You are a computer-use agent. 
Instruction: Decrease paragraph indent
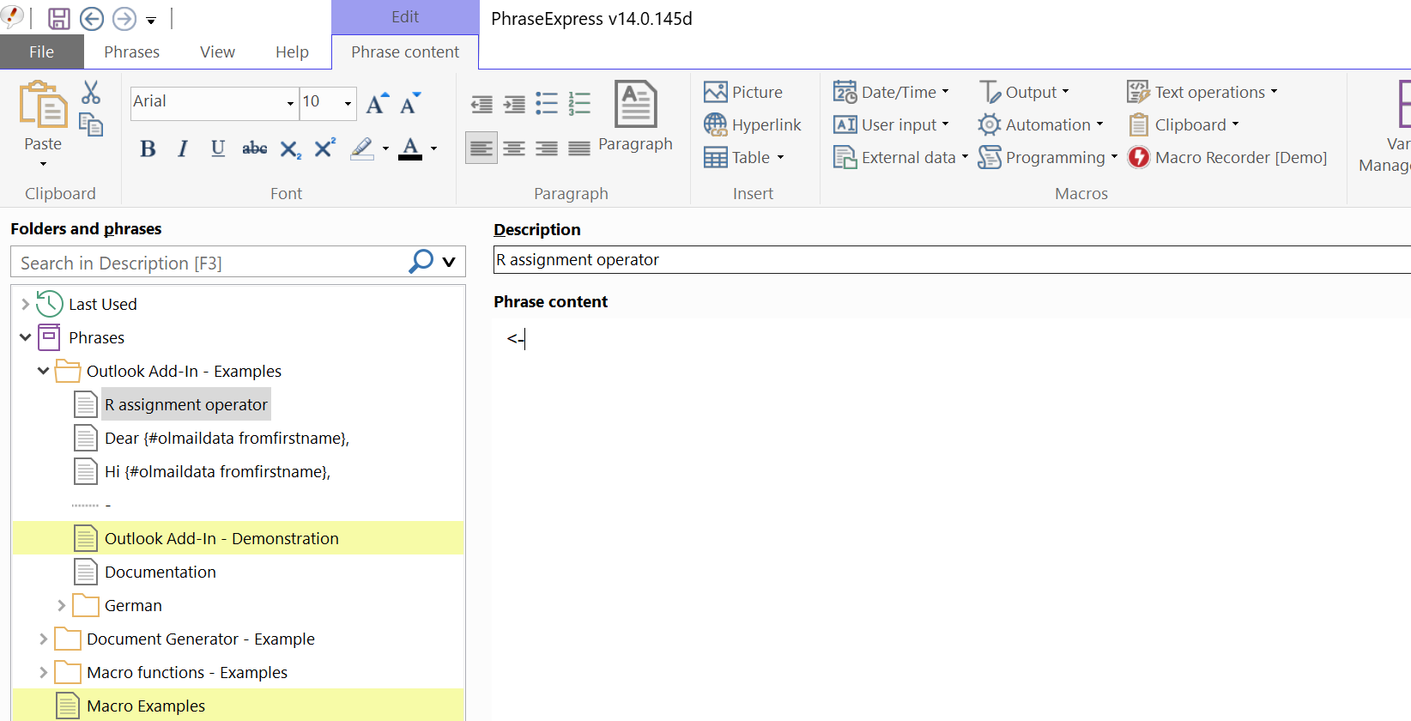(481, 104)
